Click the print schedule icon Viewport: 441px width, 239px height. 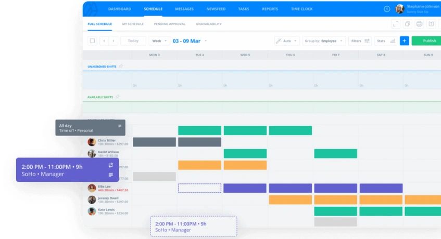pyautogui.click(x=419, y=24)
